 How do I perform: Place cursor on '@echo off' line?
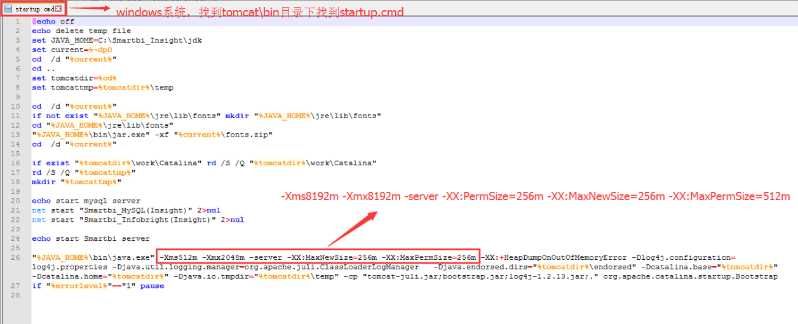click(x=53, y=22)
